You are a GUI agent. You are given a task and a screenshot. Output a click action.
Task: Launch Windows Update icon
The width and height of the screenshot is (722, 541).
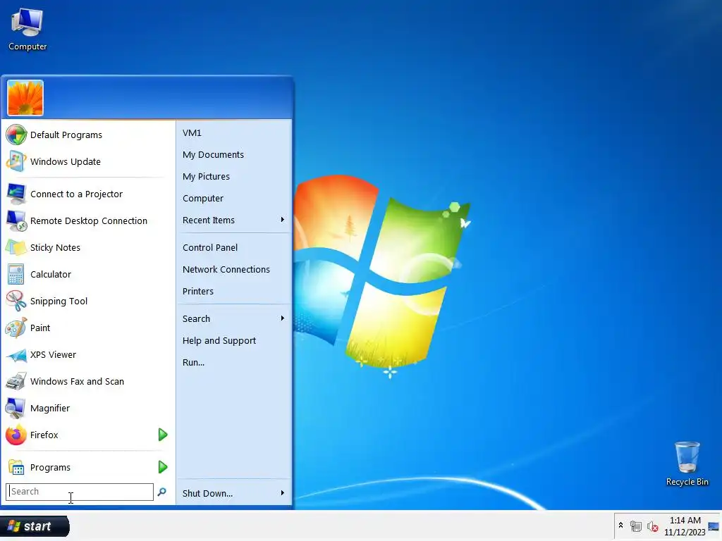(16, 161)
